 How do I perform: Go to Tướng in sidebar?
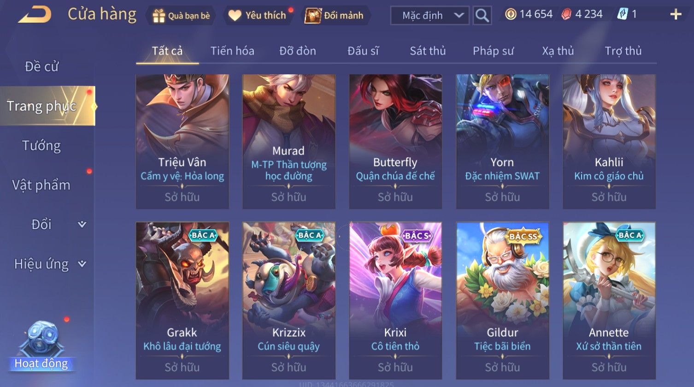pyautogui.click(x=41, y=146)
